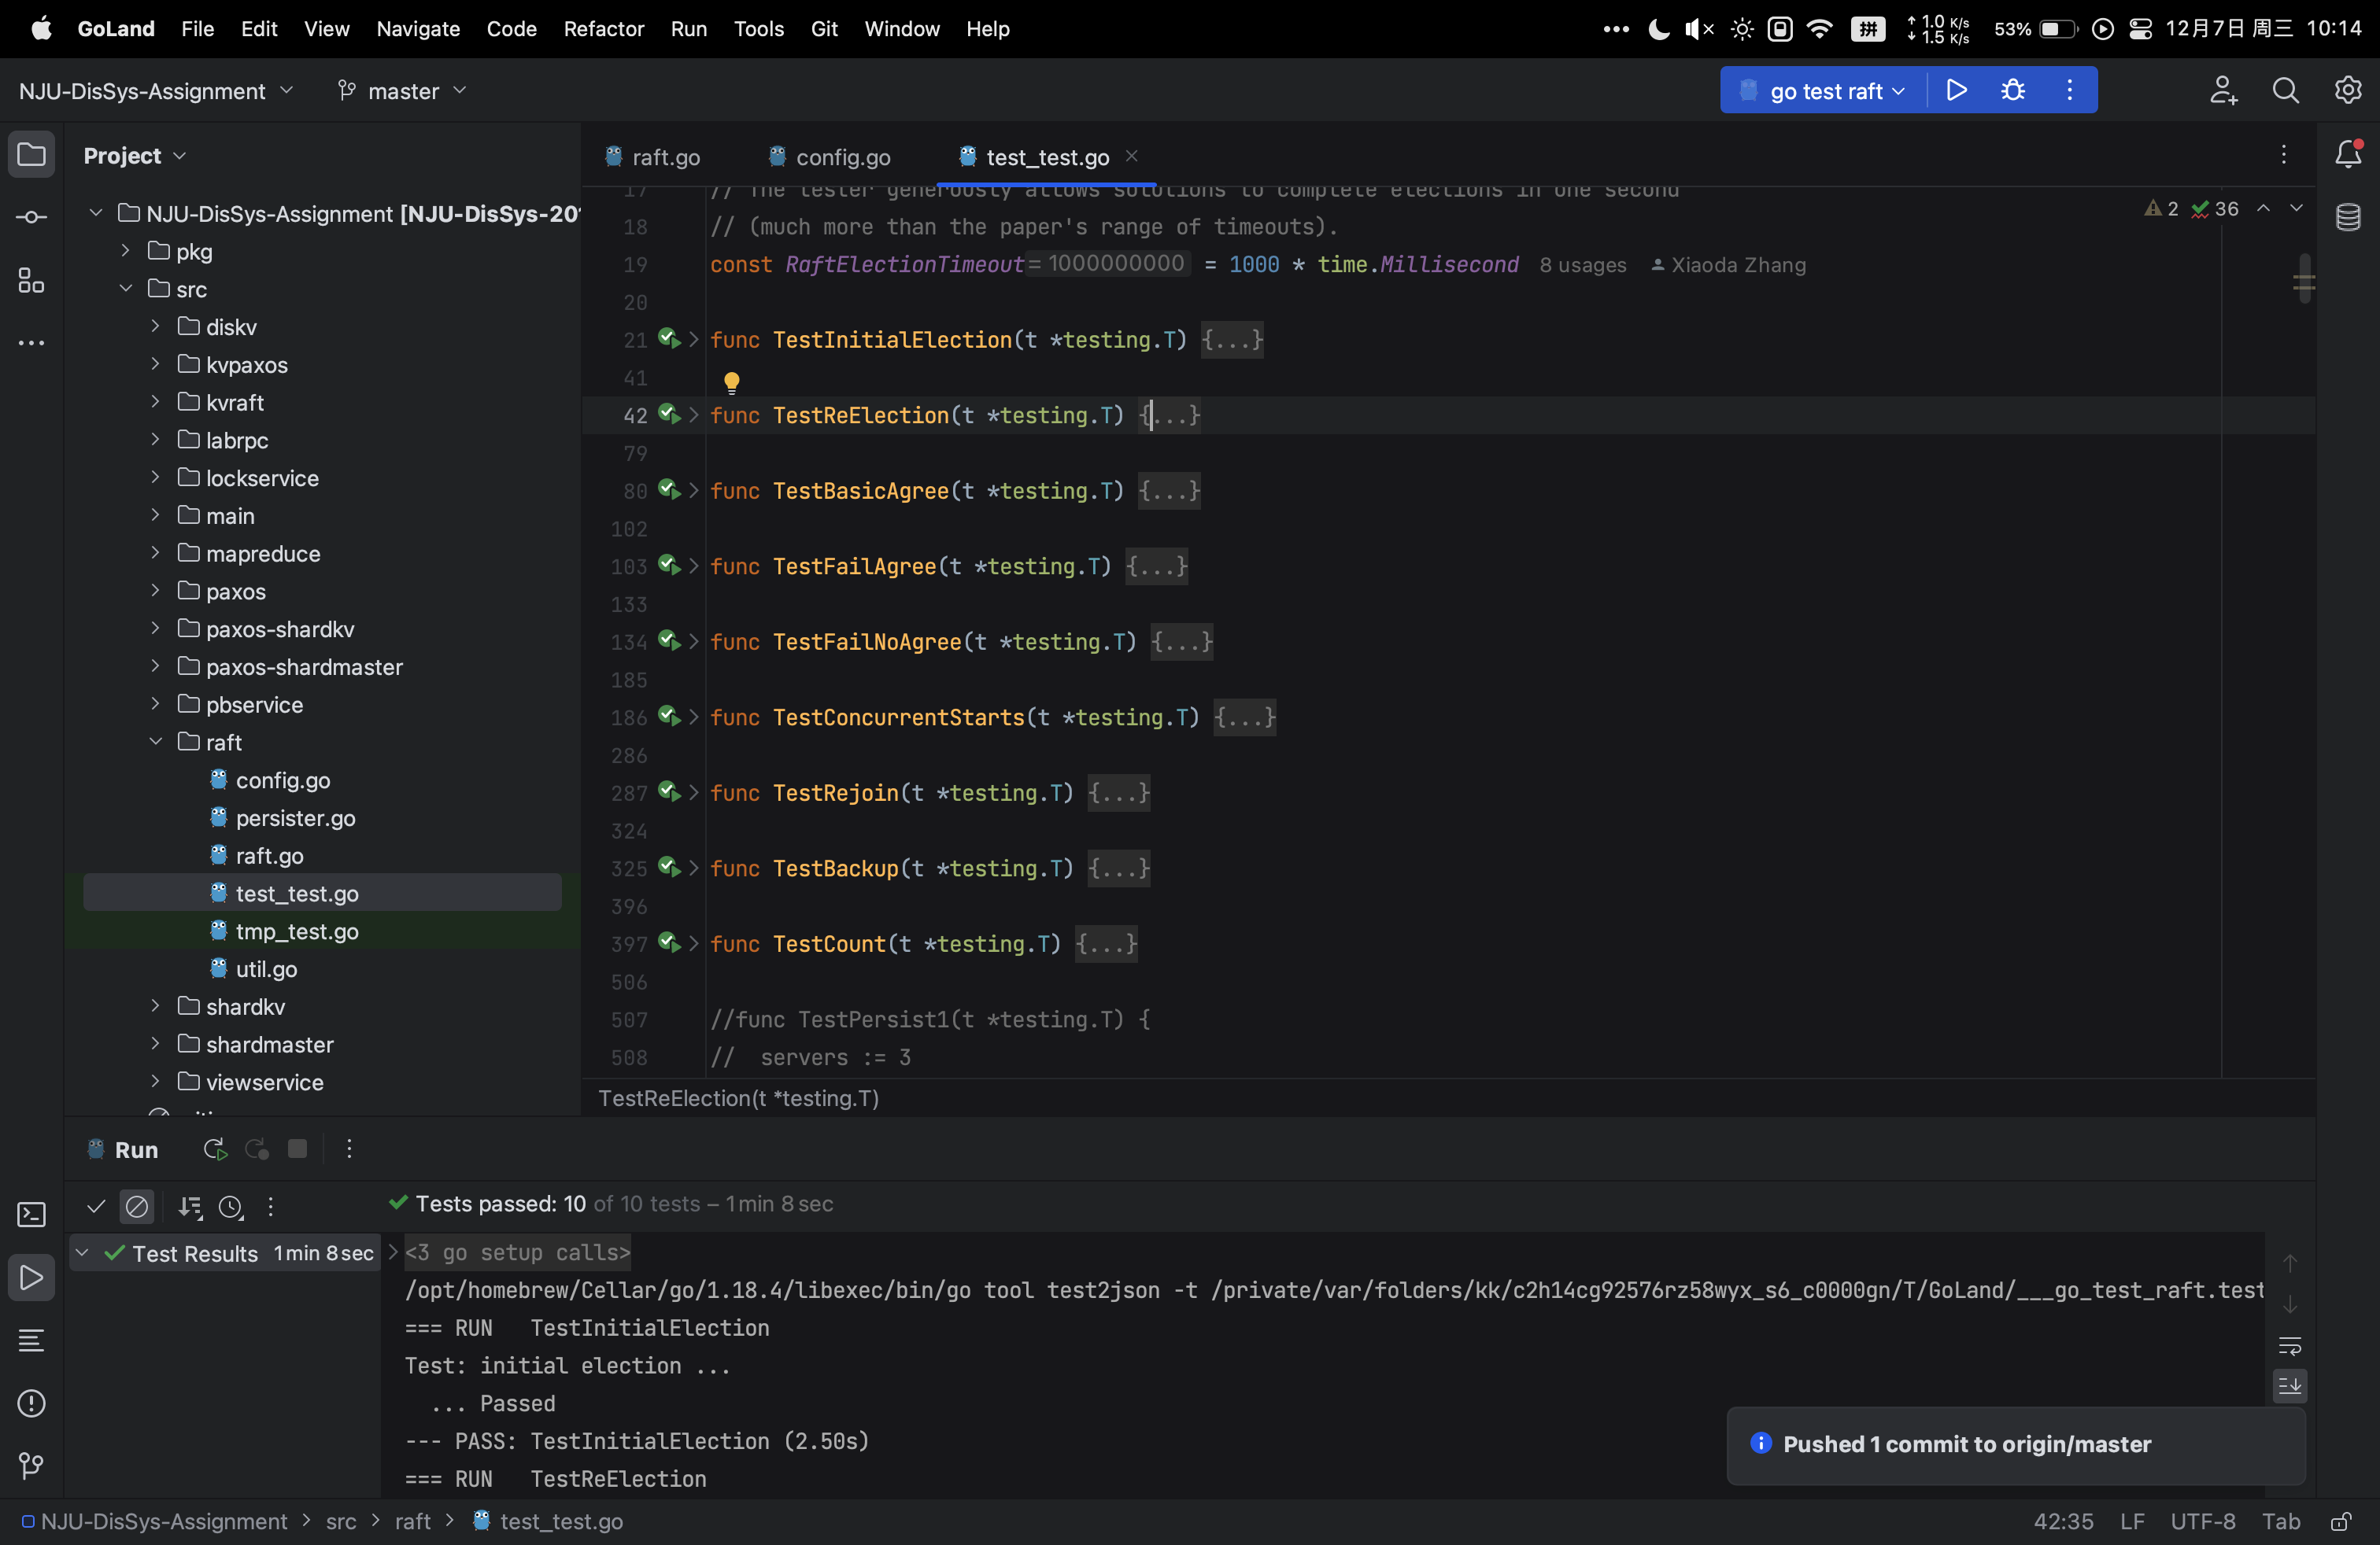Sort test results button

tap(189, 1206)
